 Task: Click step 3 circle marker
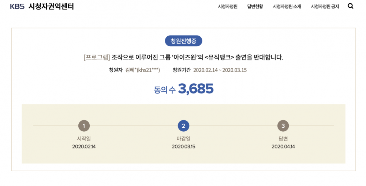tap(283, 126)
